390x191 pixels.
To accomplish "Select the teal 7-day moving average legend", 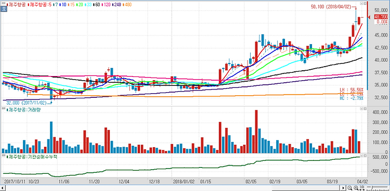I will click(x=56, y=5).
